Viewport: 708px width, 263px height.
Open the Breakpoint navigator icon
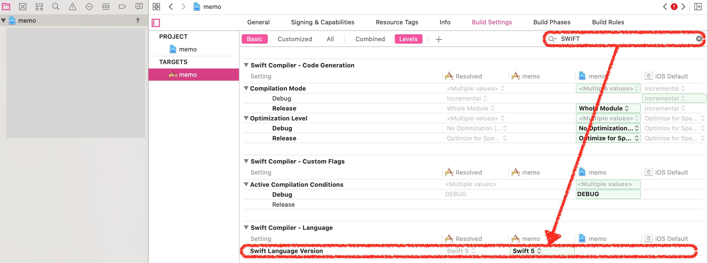click(x=122, y=7)
